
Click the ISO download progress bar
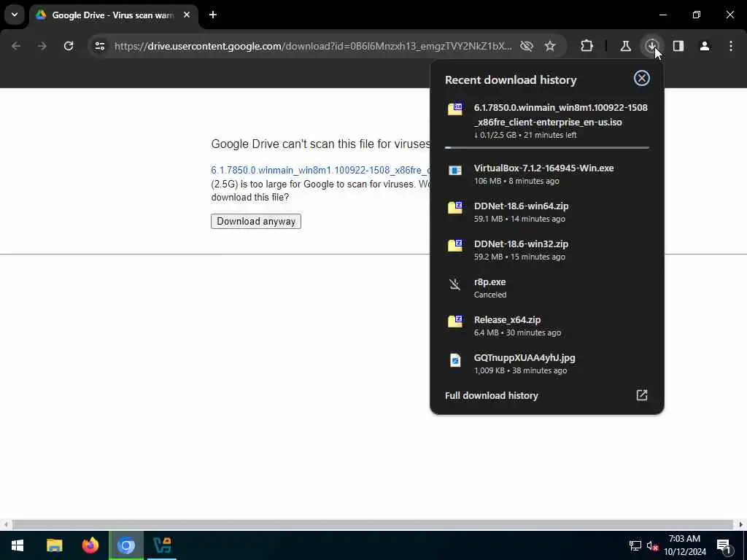(547, 147)
